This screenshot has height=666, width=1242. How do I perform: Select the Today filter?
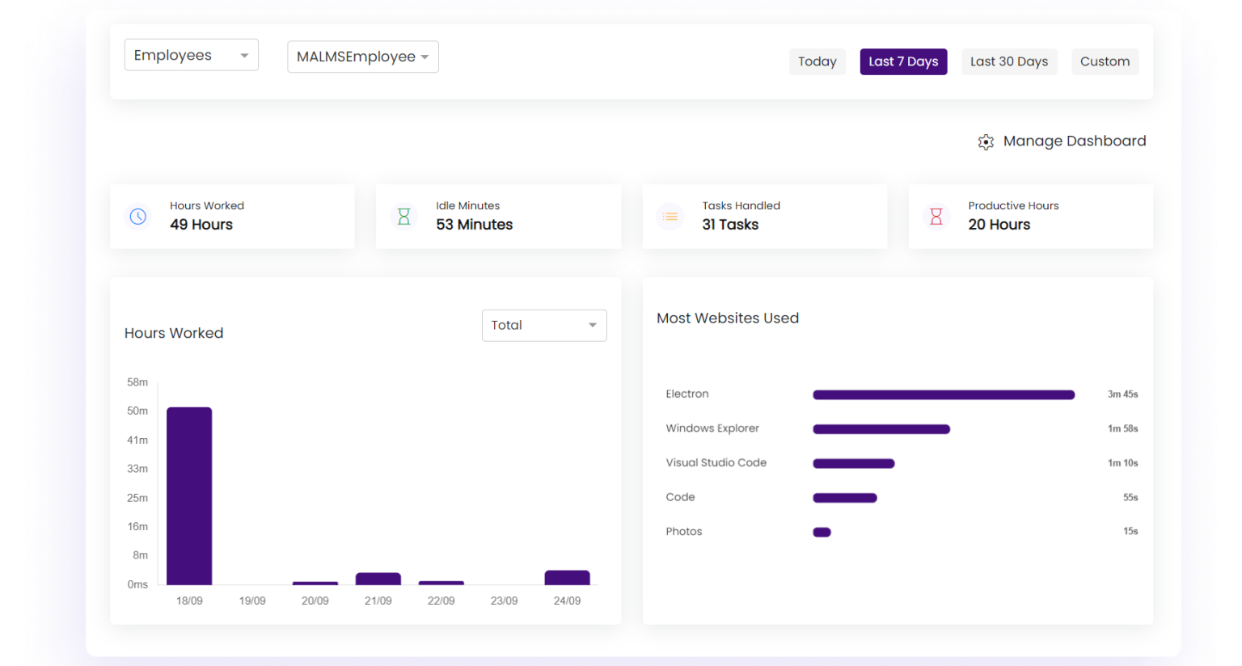817,61
